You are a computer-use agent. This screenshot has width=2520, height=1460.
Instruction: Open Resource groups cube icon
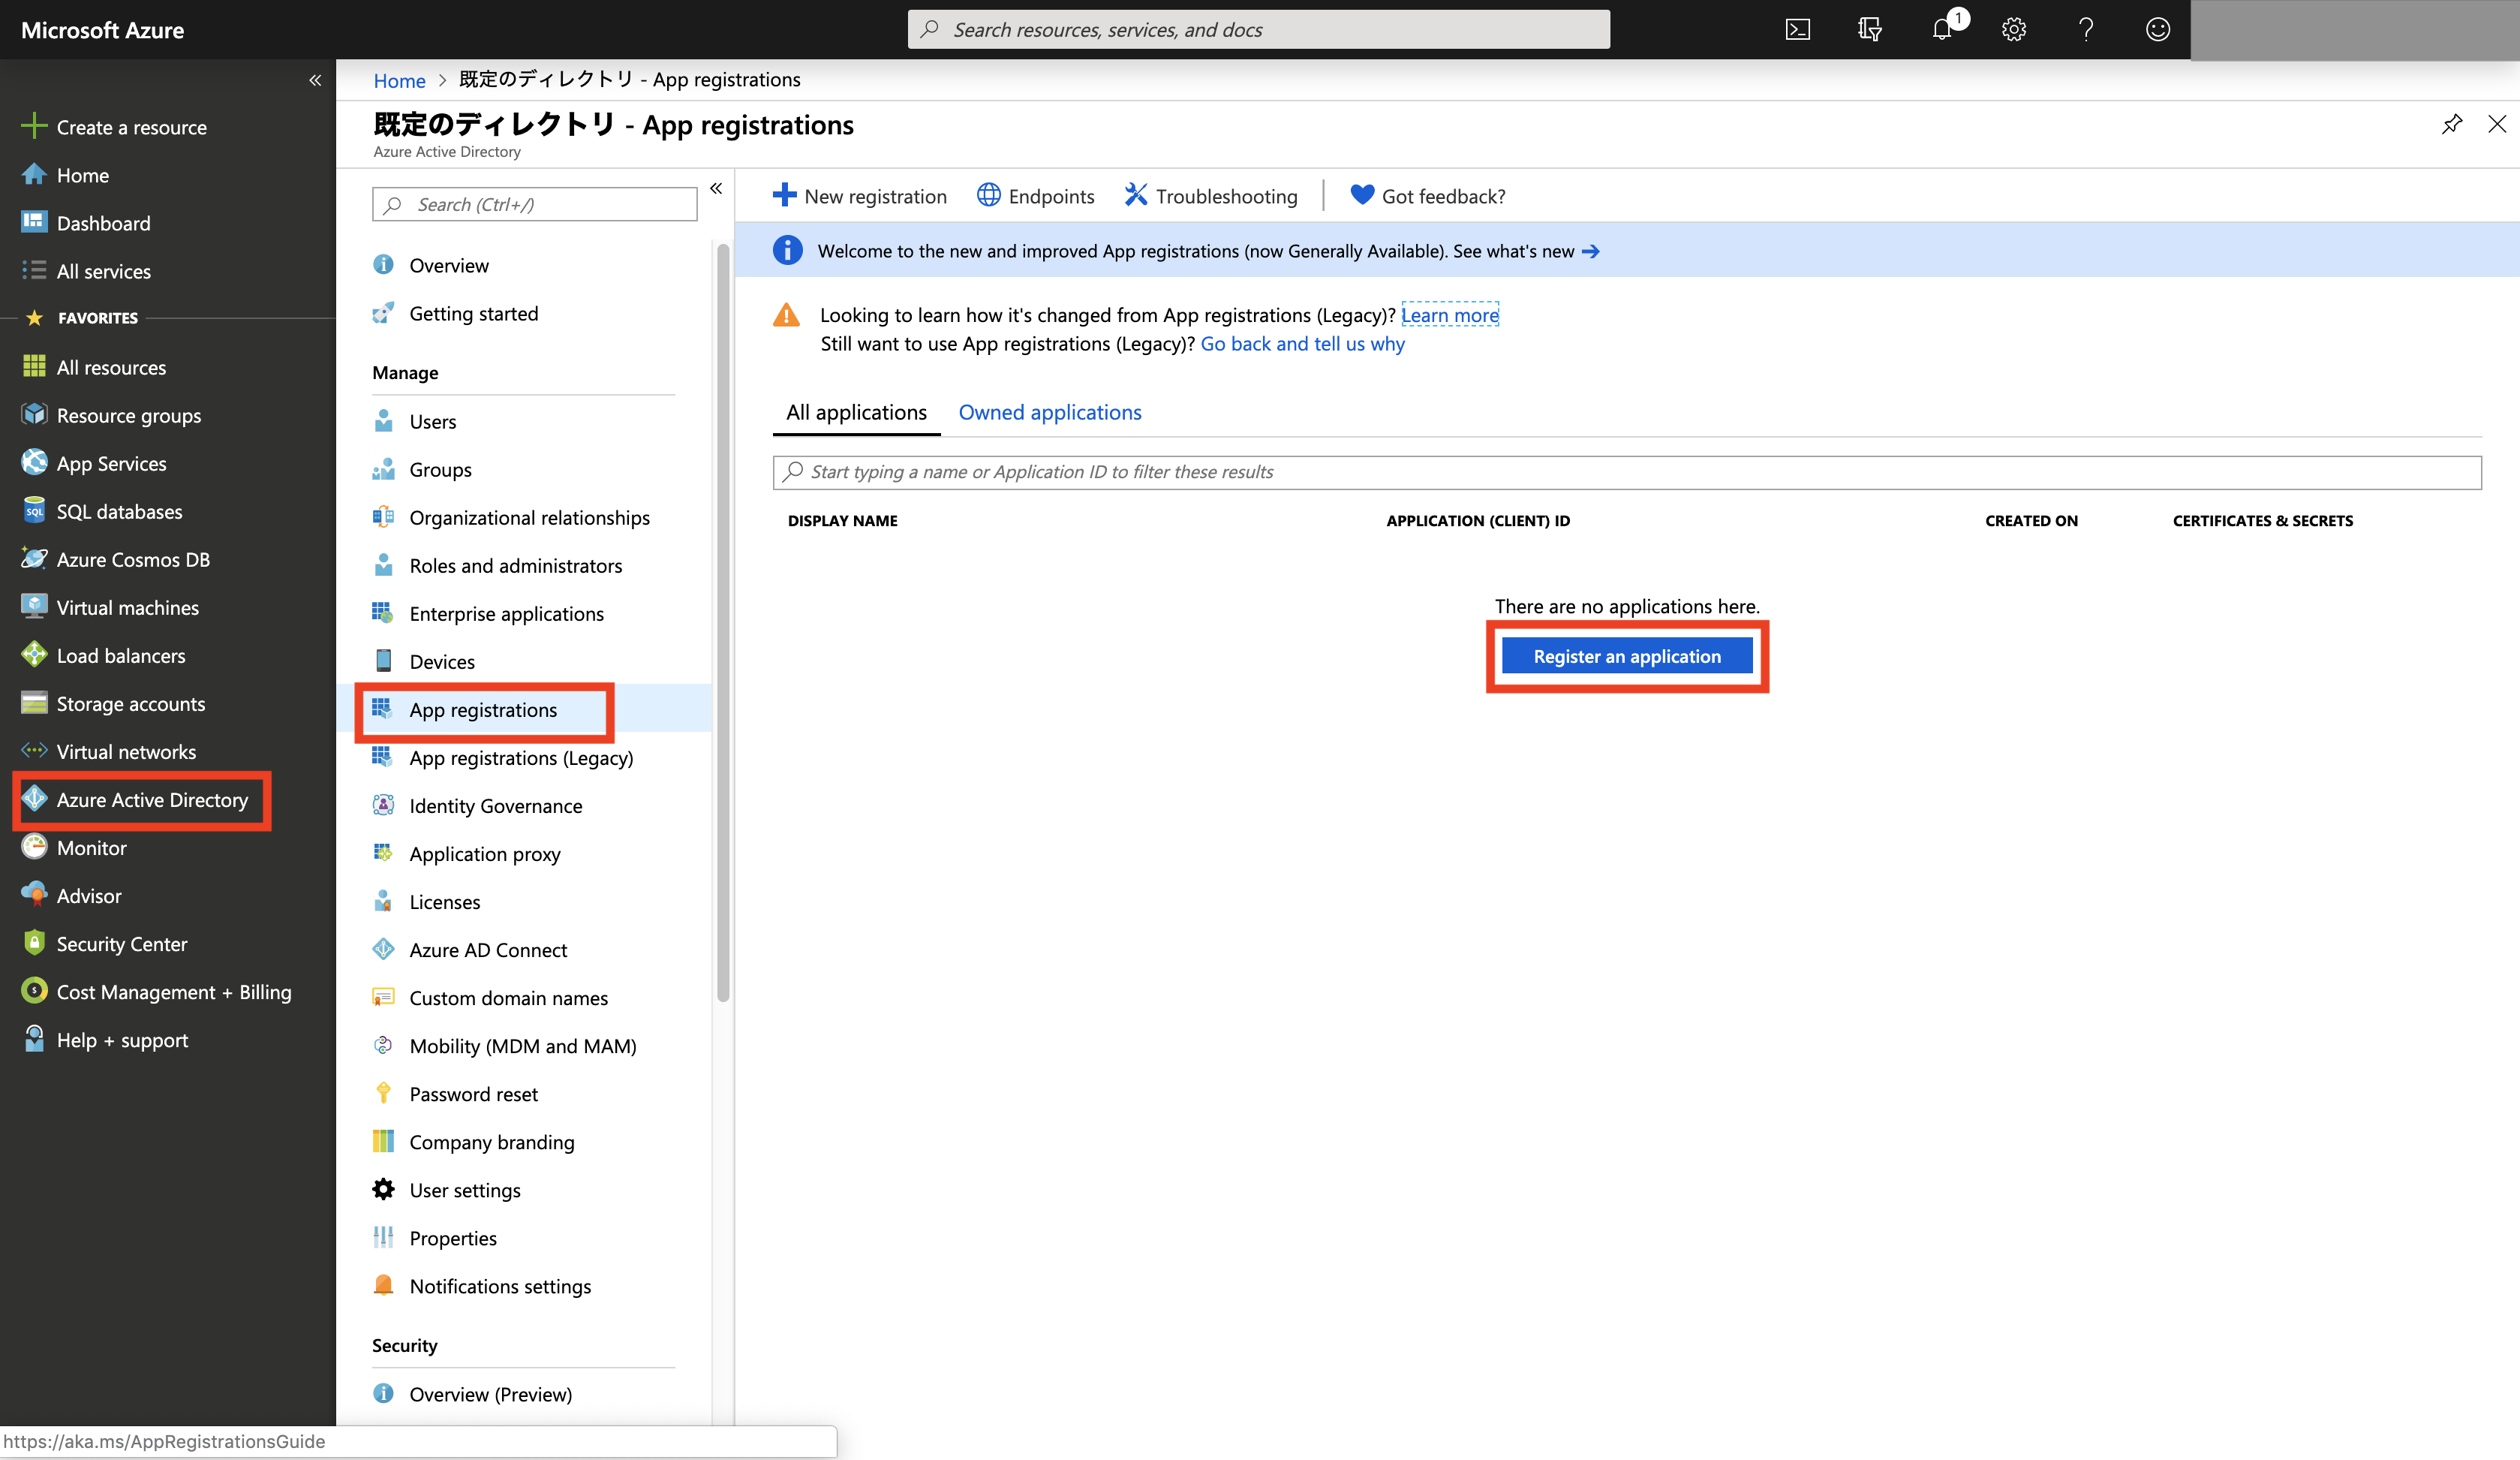[34, 414]
